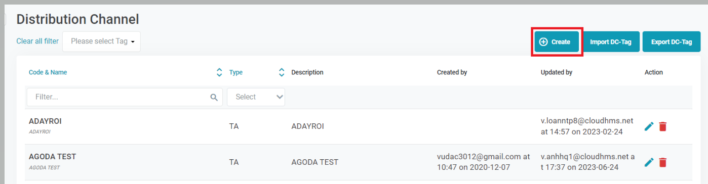Click the Type column header label
This screenshot has width=708, height=184.
click(x=236, y=72)
